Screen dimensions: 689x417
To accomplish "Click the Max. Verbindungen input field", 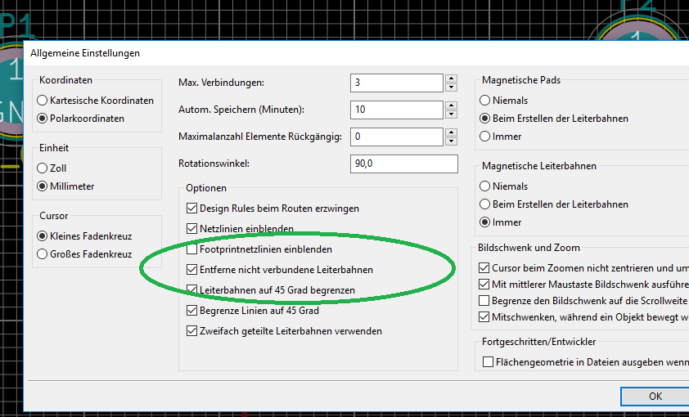I will point(396,83).
